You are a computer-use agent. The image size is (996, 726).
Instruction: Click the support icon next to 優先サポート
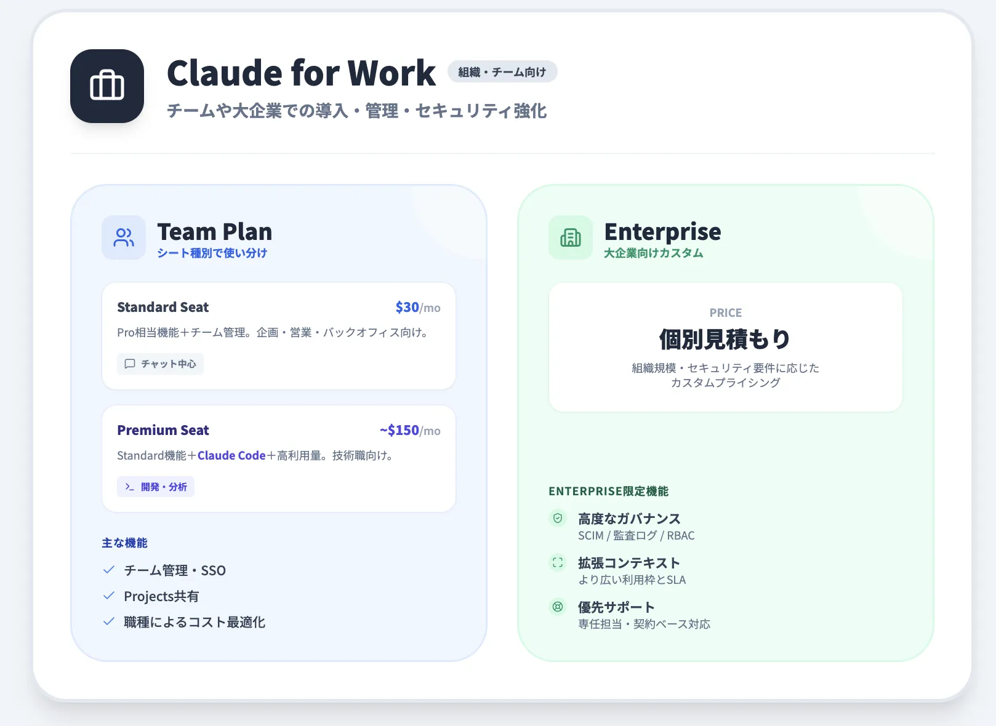[558, 607]
